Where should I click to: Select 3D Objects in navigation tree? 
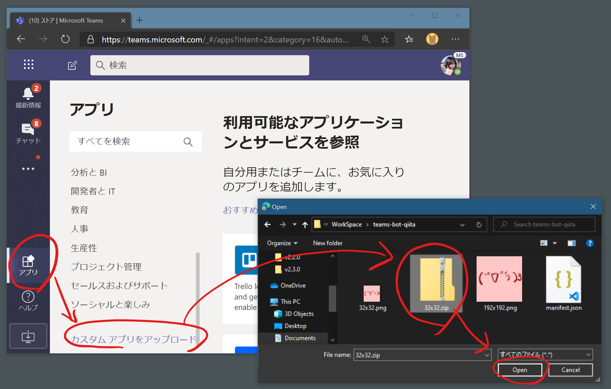(x=294, y=314)
